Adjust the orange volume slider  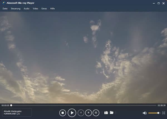(x=154, y=113)
